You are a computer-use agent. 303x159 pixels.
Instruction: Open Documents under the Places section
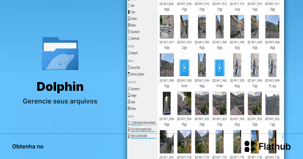coord(135,32)
